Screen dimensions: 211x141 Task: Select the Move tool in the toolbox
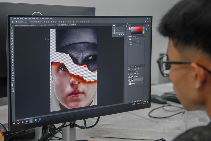[12, 28]
